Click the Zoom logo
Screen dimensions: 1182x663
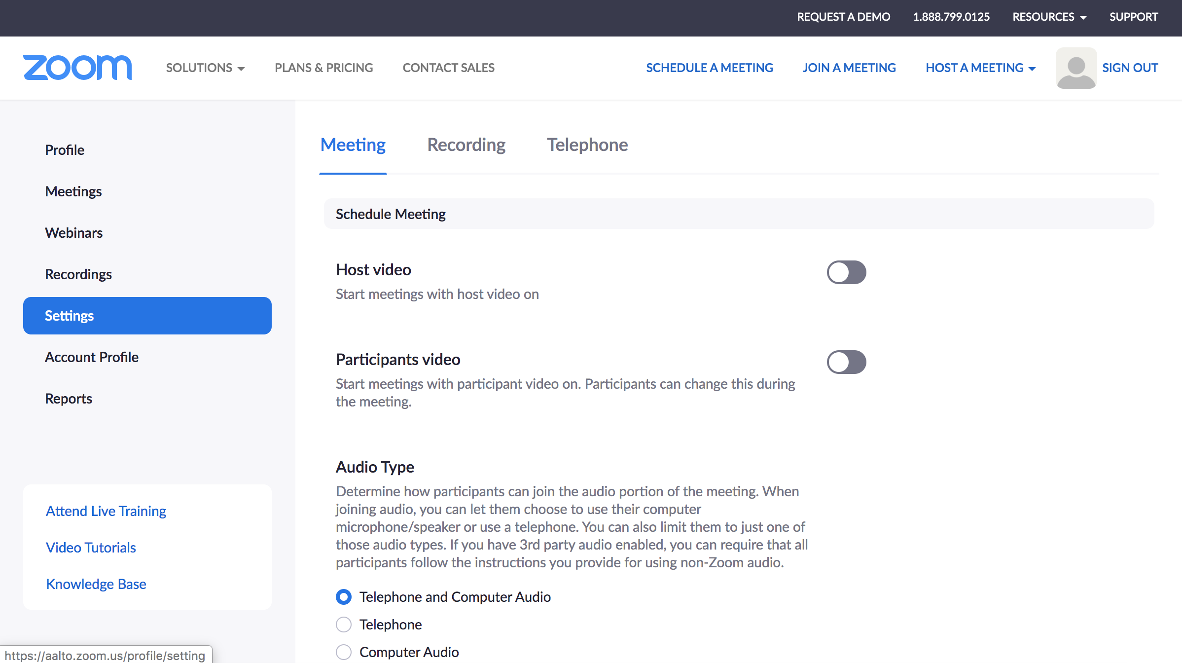[77, 68]
